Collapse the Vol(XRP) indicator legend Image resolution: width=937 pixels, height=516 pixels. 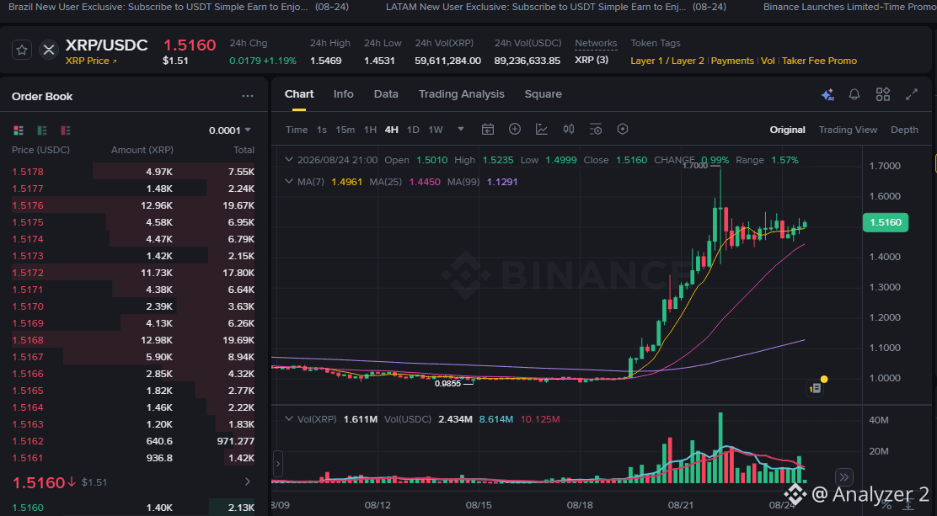289,418
